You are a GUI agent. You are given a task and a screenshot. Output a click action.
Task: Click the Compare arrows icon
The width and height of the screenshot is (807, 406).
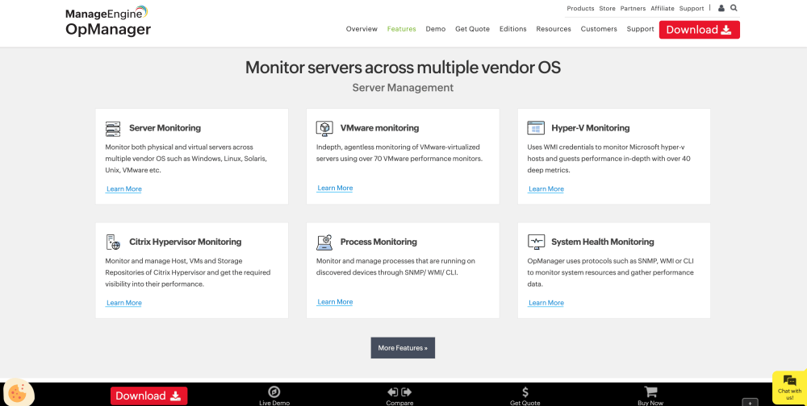(x=400, y=392)
